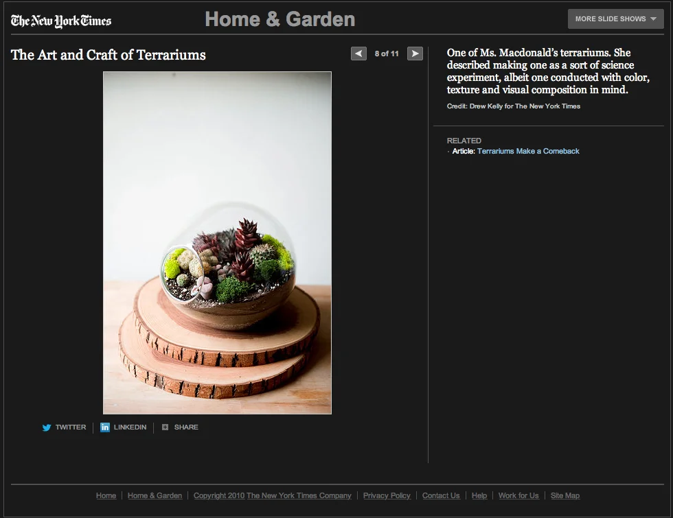
Task: Go to the previous slide arrow
Action: [358, 54]
